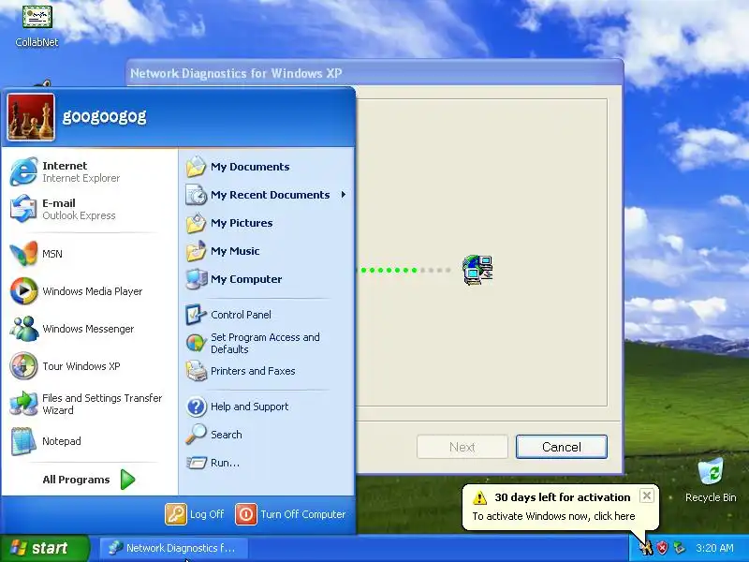Screen dimensions: 749x562
Task: Click the googoogog user name text
Action: 104,116
